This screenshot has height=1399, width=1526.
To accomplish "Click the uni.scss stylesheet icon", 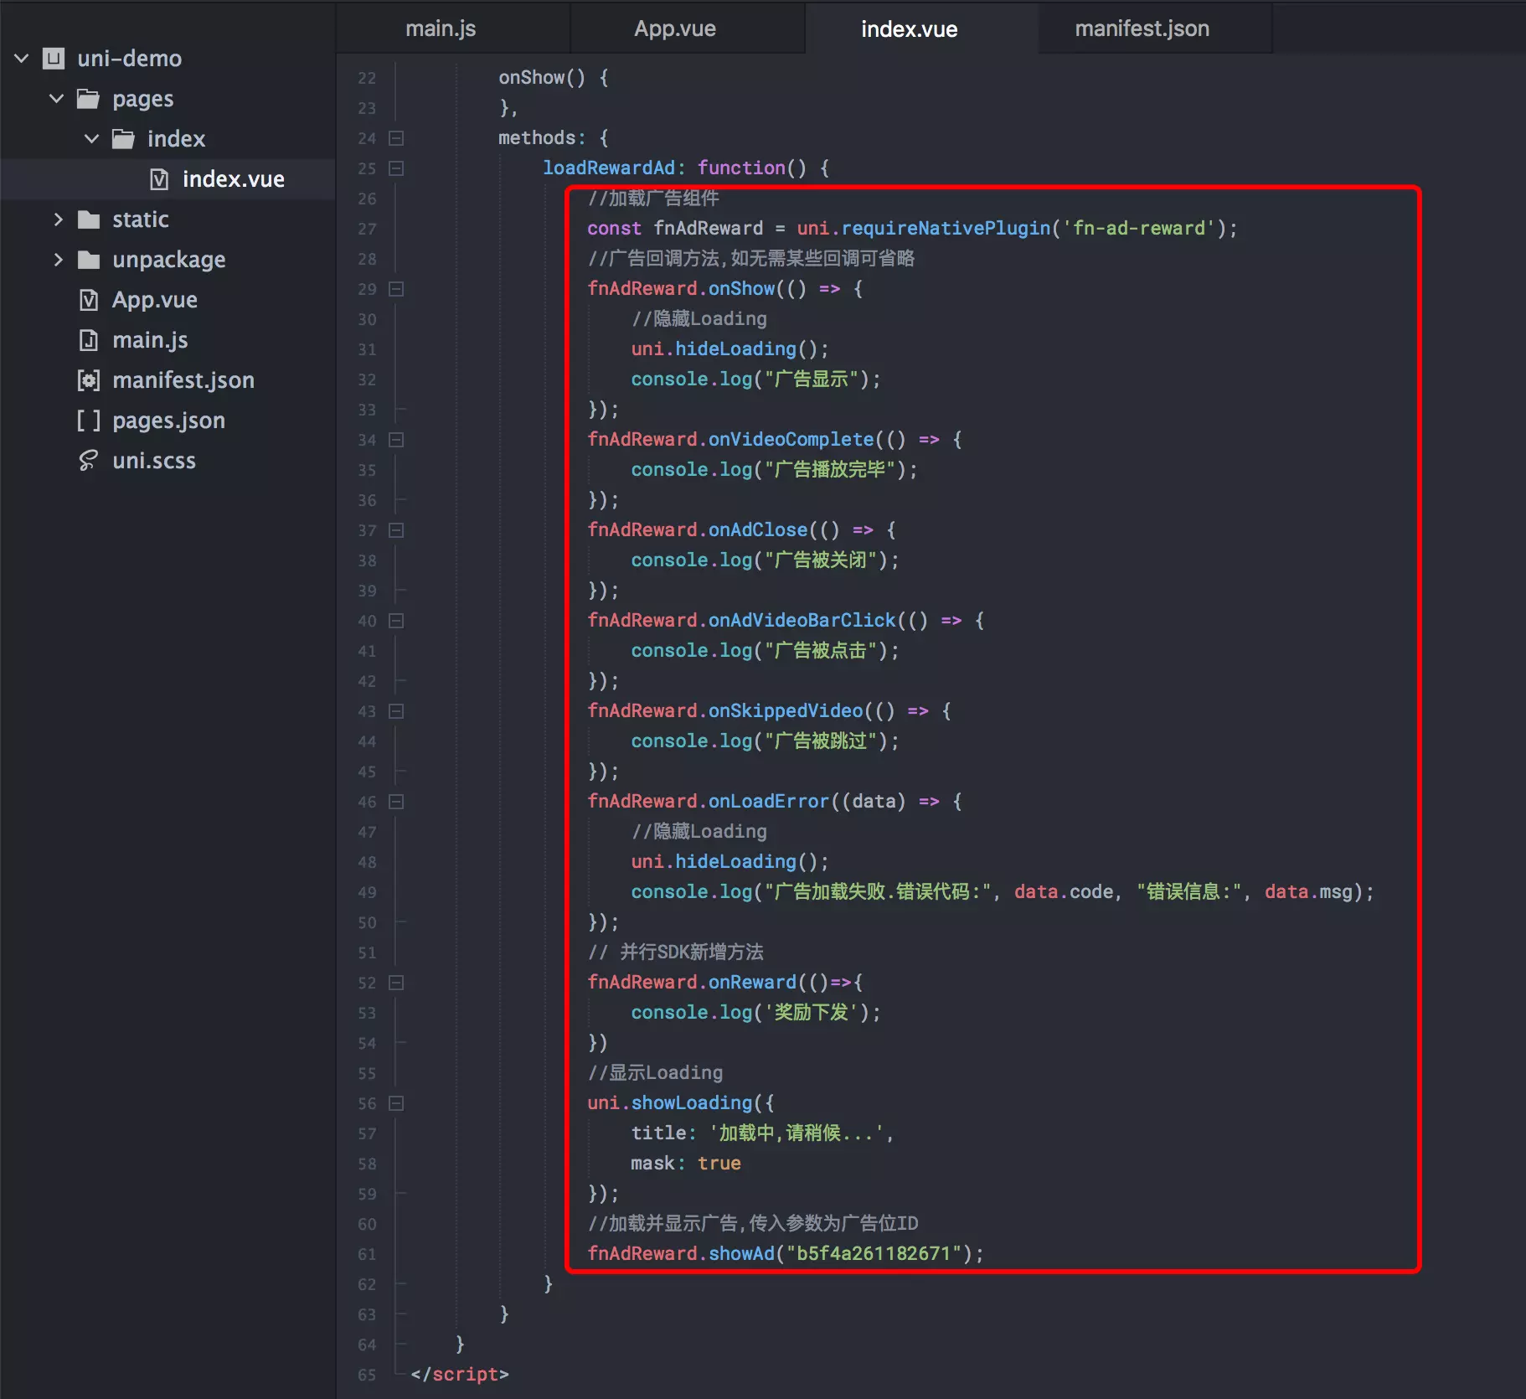I will click(x=88, y=461).
